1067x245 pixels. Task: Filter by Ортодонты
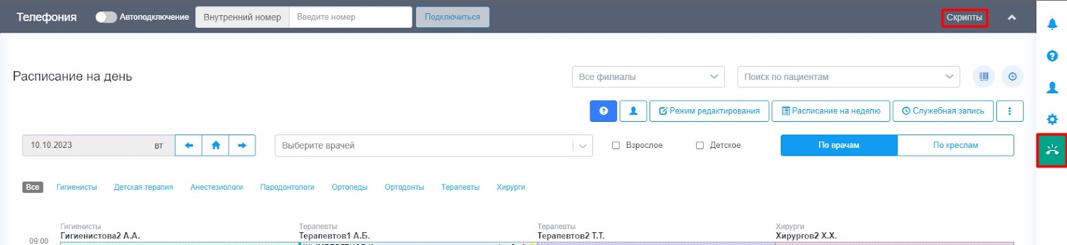pyautogui.click(x=404, y=187)
